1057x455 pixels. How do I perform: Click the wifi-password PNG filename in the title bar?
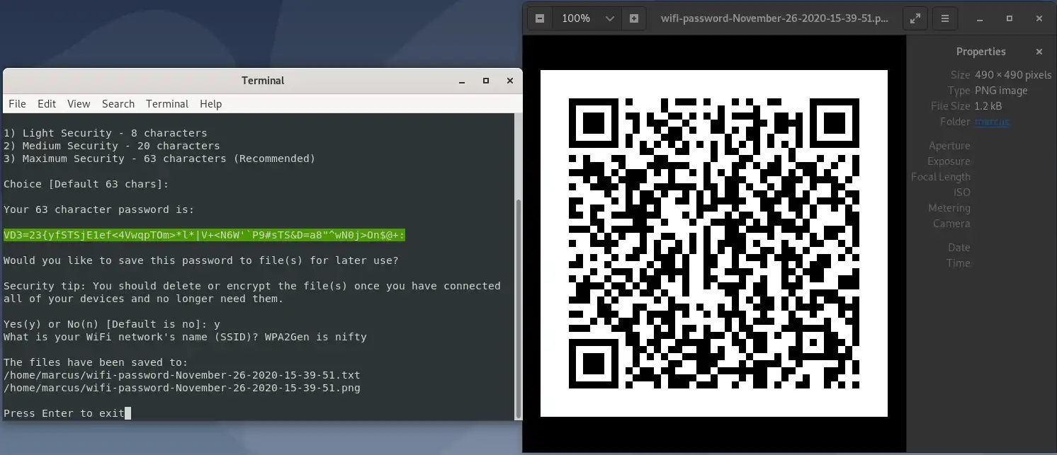tap(774, 18)
